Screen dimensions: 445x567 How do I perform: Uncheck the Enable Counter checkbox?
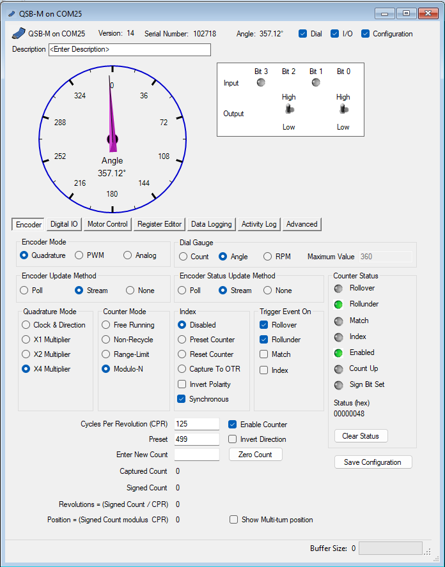pos(233,425)
